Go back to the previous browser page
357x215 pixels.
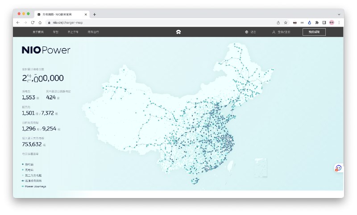tap(18, 22)
